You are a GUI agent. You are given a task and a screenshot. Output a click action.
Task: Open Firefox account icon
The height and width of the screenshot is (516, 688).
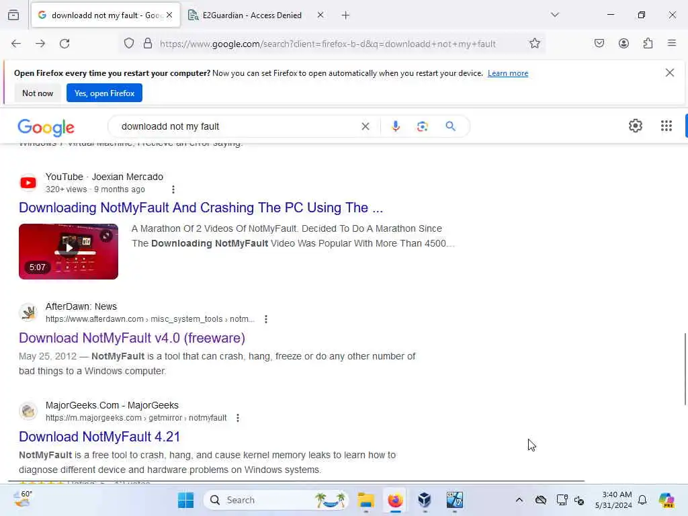click(623, 44)
